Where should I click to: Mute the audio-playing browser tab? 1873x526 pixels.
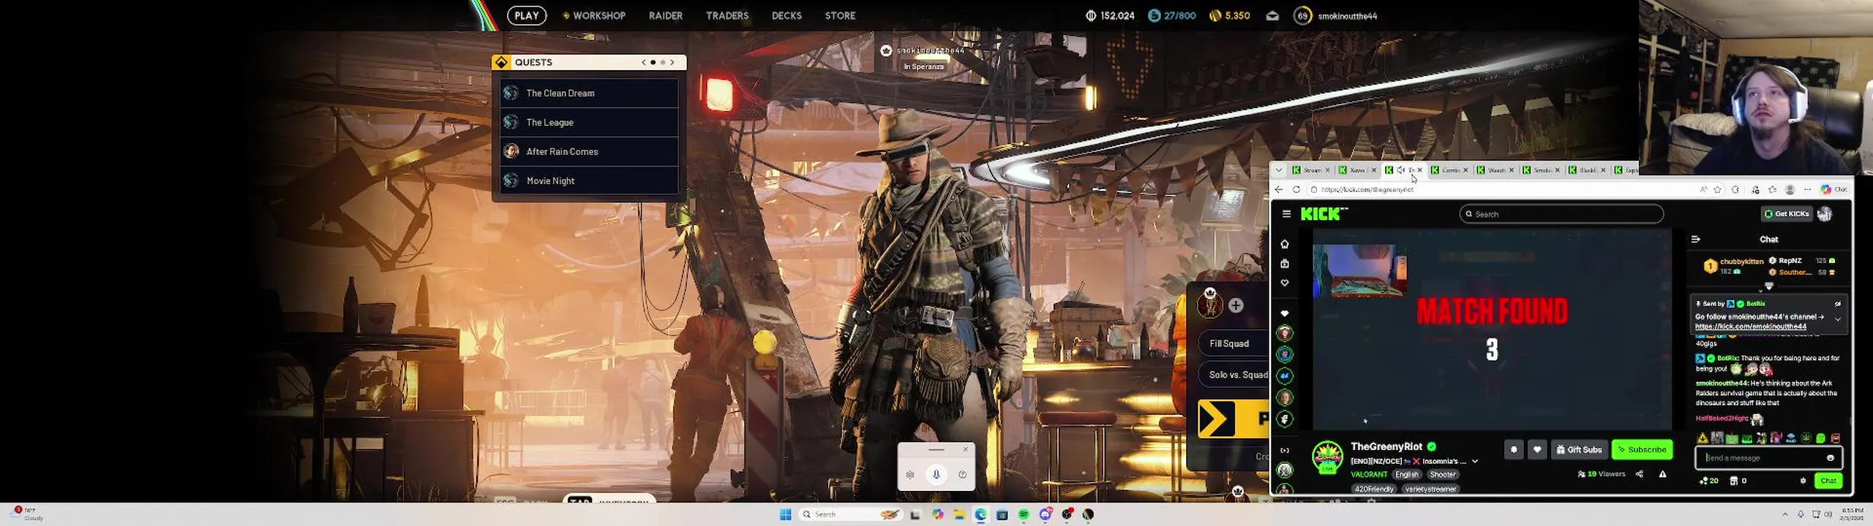click(x=1400, y=169)
